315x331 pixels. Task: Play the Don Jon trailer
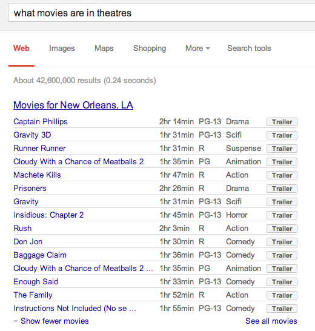click(x=282, y=242)
